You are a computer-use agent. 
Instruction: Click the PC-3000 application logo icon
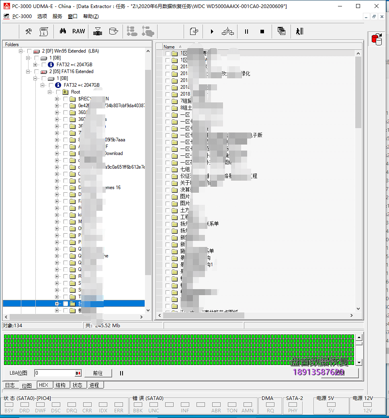pyautogui.click(x=7, y=6)
